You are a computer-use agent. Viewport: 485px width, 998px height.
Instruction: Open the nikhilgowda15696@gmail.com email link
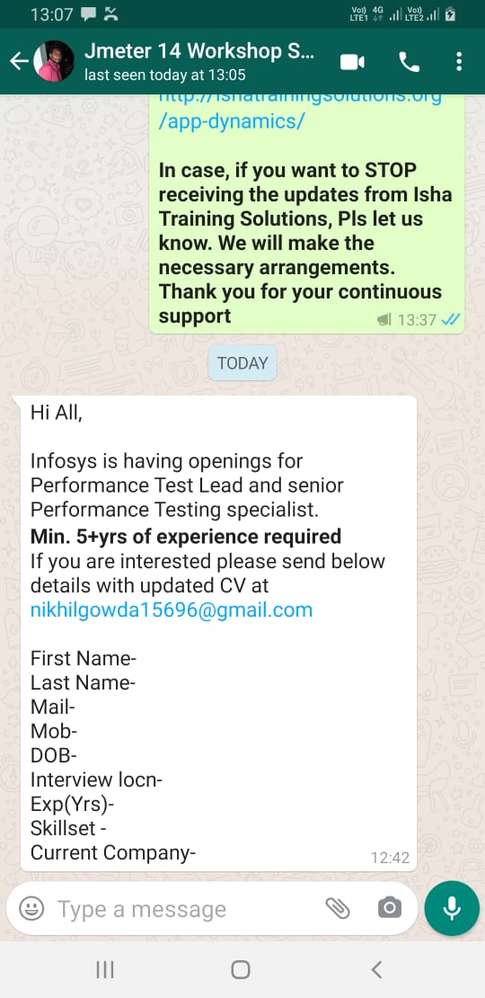[172, 610]
